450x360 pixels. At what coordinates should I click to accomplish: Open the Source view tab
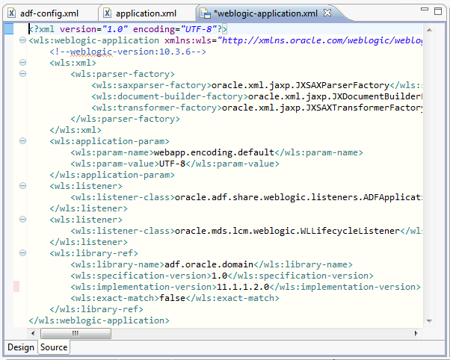click(54, 347)
